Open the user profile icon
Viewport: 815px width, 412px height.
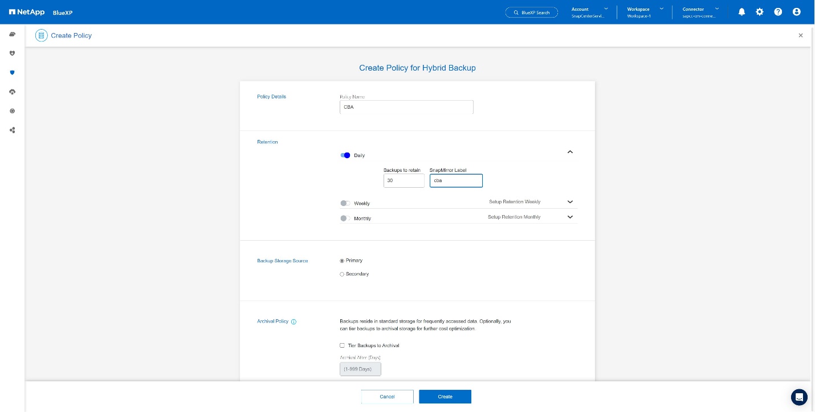click(x=796, y=12)
